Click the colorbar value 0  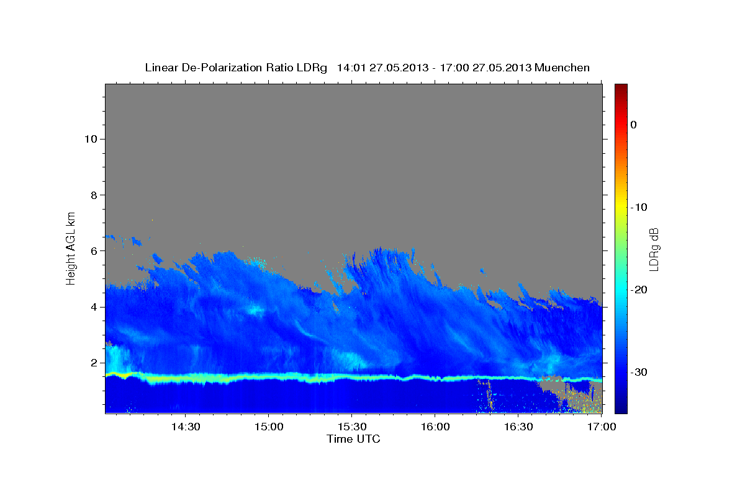pos(634,125)
